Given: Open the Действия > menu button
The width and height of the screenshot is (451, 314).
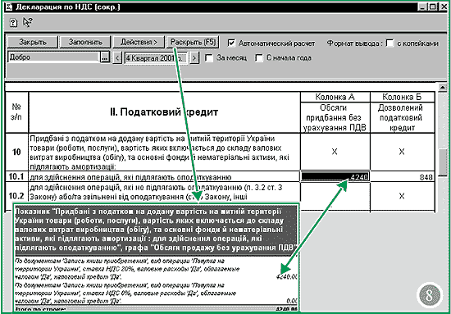Looking at the screenshot, I should point(139,42).
